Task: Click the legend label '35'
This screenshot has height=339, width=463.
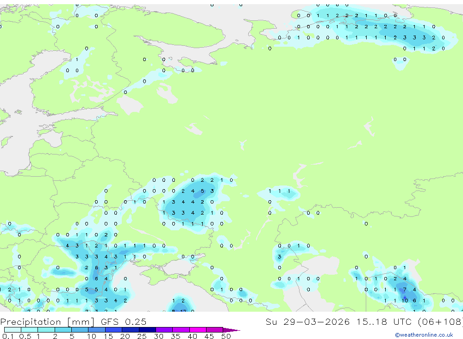Action: [x=175, y=336]
